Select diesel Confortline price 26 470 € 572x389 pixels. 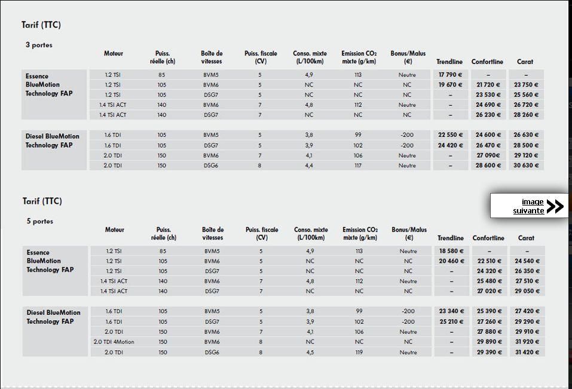pos(488,145)
